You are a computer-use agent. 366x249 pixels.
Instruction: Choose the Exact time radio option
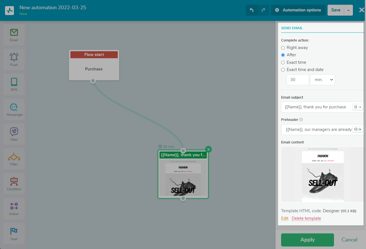[283, 62]
